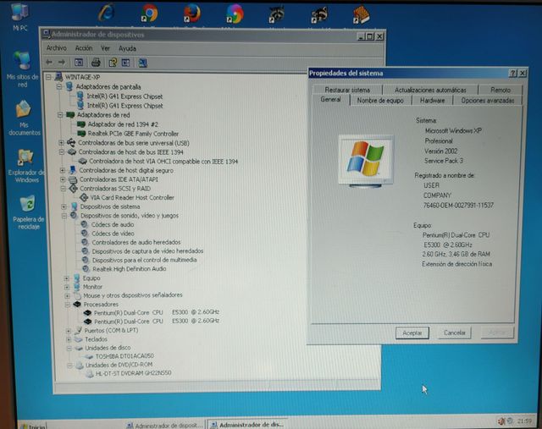The image size is (542, 429).
Task: Switch to the Opciones avanzadas tab
Action: pos(488,101)
